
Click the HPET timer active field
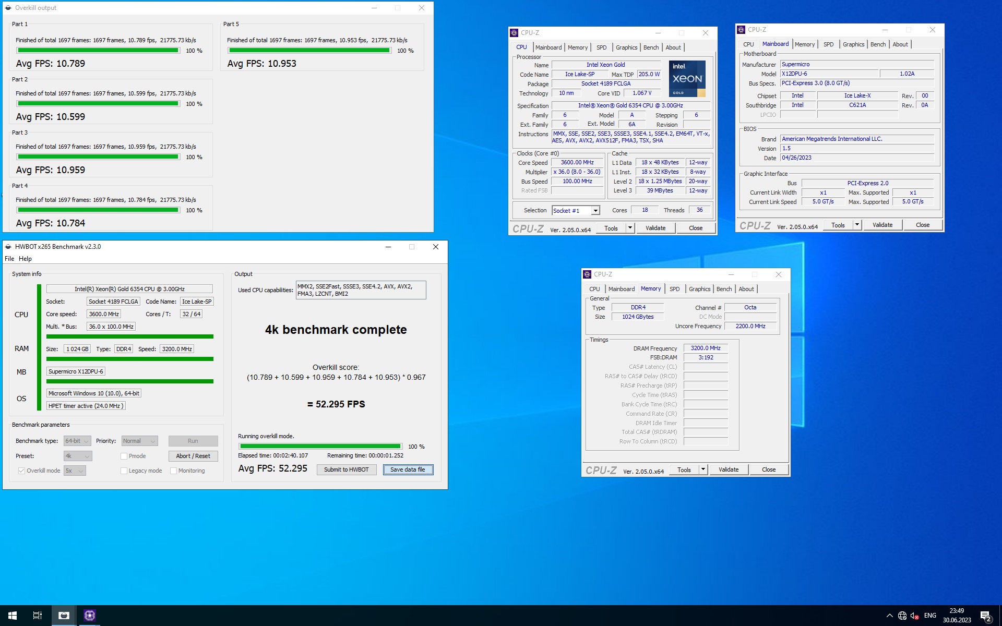[86, 406]
